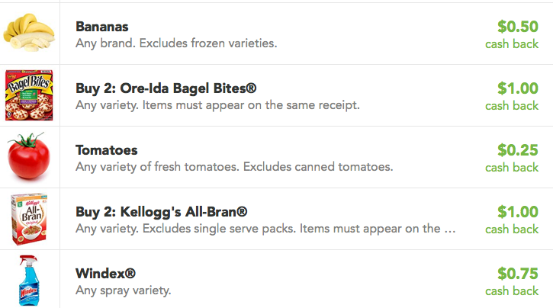The width and height of the screenshot is (553, 308).
Task: Click 'Any brand. Excludes frozen varieties.' description
Action: [x=176, y=43]
